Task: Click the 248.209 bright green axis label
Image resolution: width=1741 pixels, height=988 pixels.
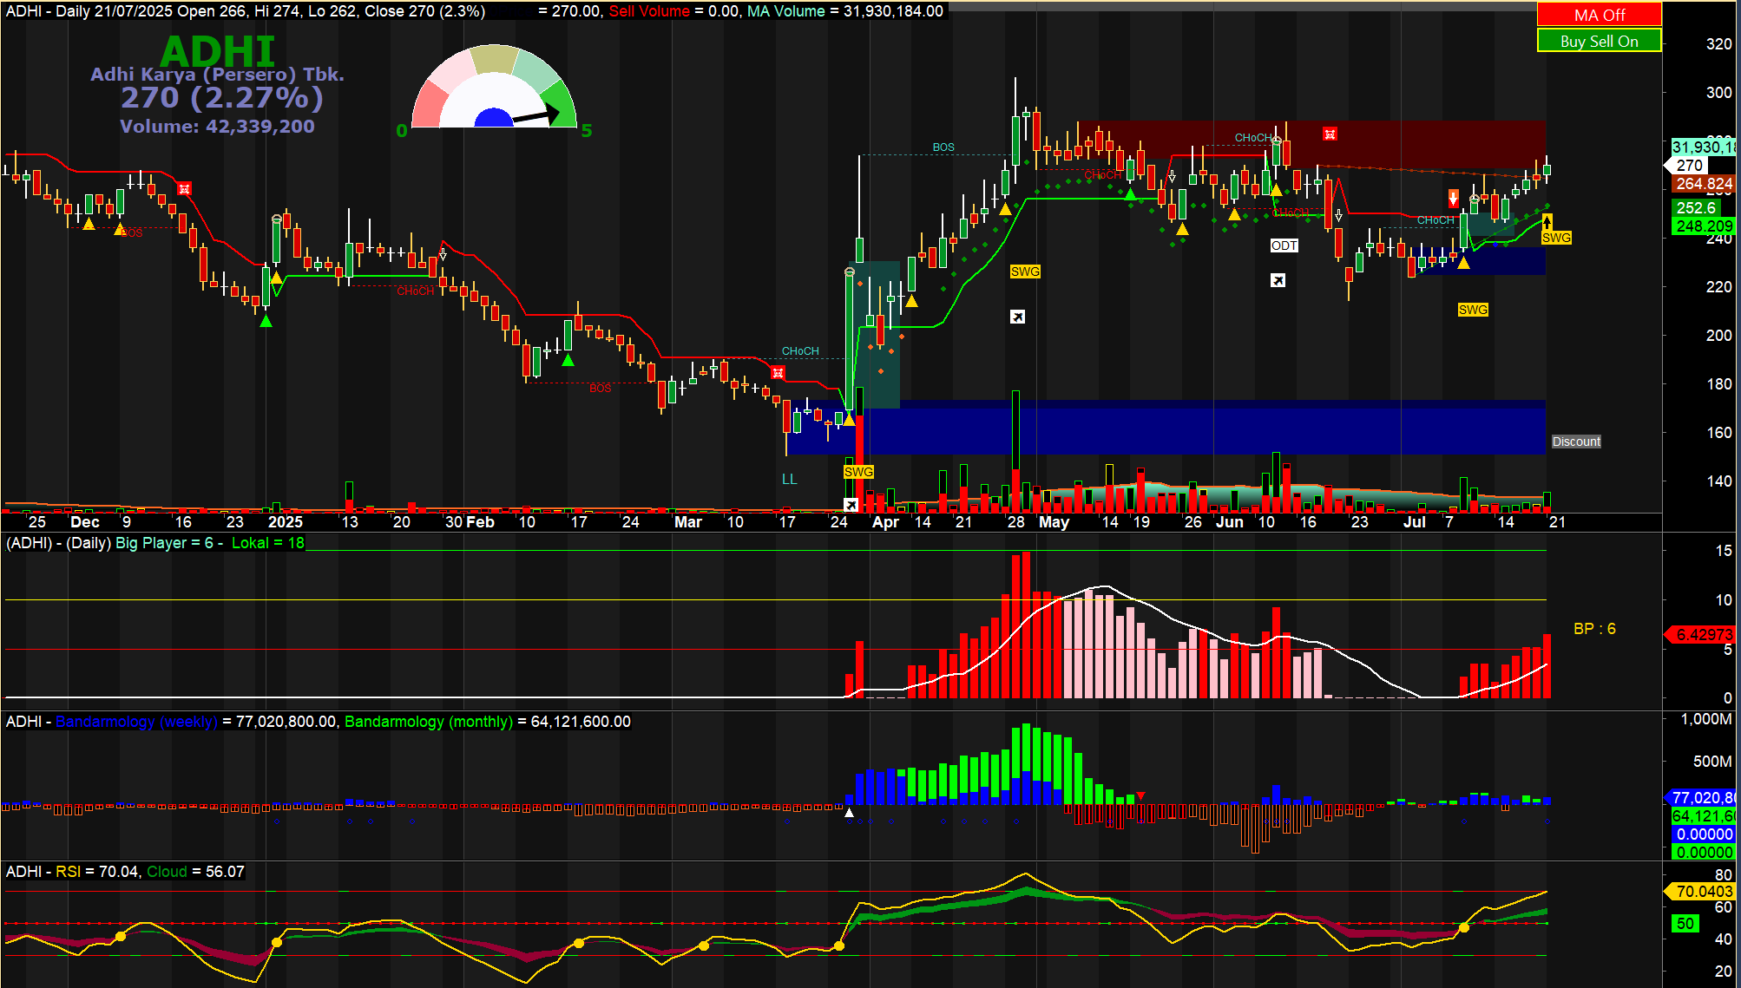Action: pyautogui.click(x=1703, y=226)
